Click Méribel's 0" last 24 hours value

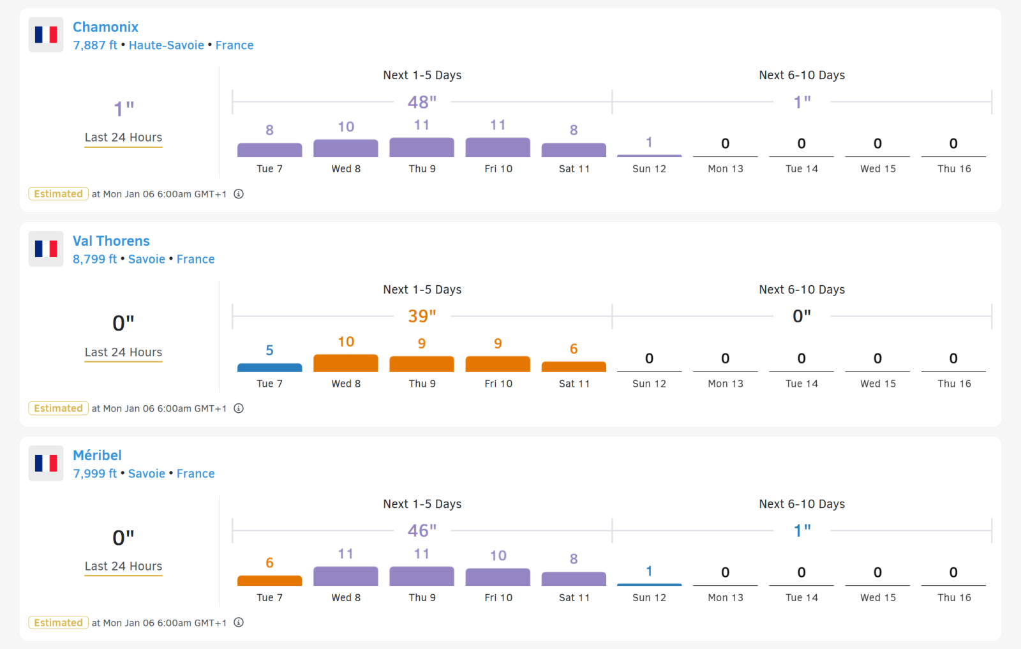tap(124, 537)
